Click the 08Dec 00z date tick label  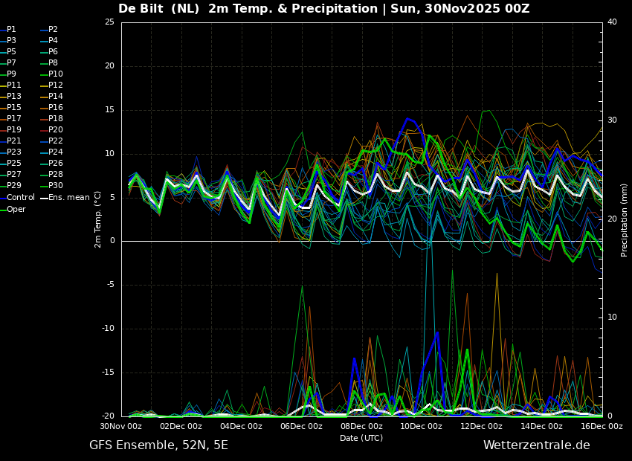point(361,427)
